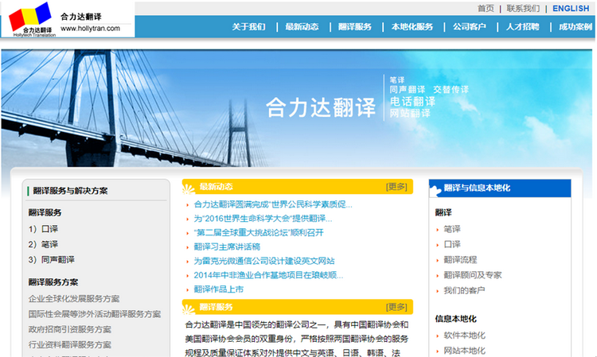This screenshot has width=597, height=357.
Task: Click the flower icon beside yellow 翻译服务
Action: pos(189,309)
